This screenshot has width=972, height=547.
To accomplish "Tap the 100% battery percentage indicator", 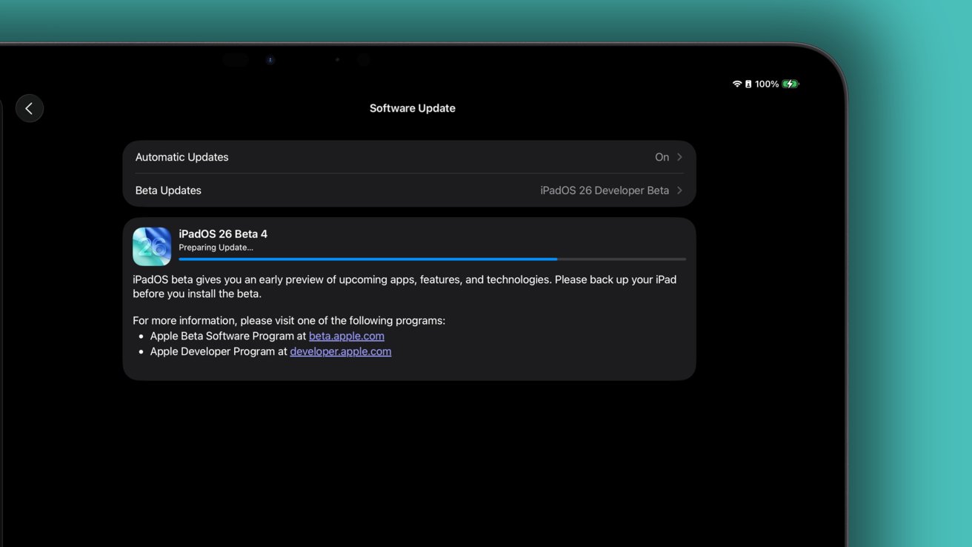I will click(x=767, y=84).
